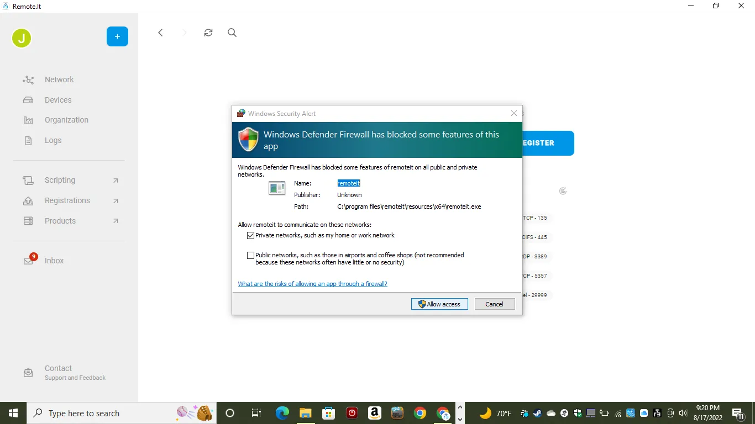
Task: Click the highlighted remoteit name field
Action: [349, 183]
